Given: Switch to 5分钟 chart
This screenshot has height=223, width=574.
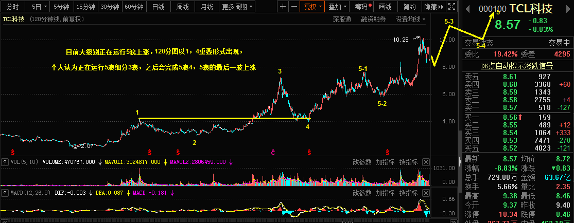Looking at the screenshot, I should (x=61, y=6).
